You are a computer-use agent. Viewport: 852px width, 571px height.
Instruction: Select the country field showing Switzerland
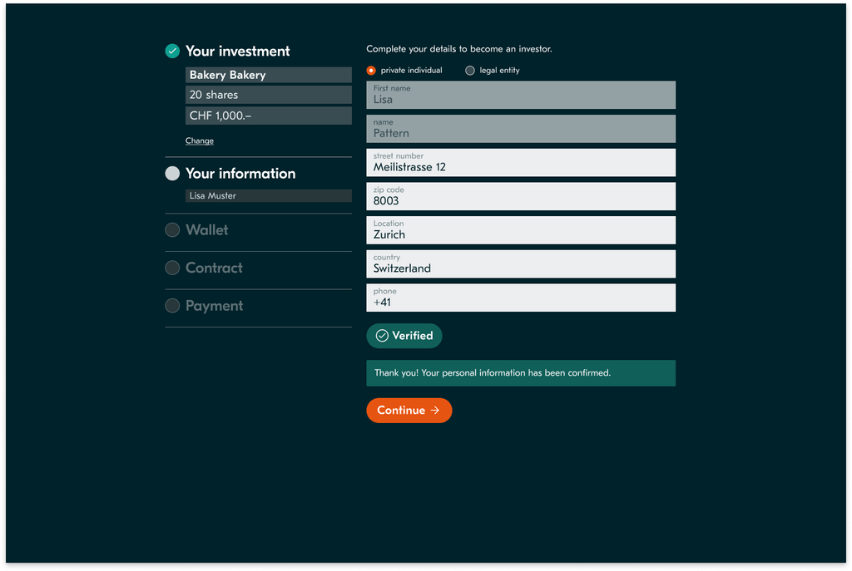521,264
